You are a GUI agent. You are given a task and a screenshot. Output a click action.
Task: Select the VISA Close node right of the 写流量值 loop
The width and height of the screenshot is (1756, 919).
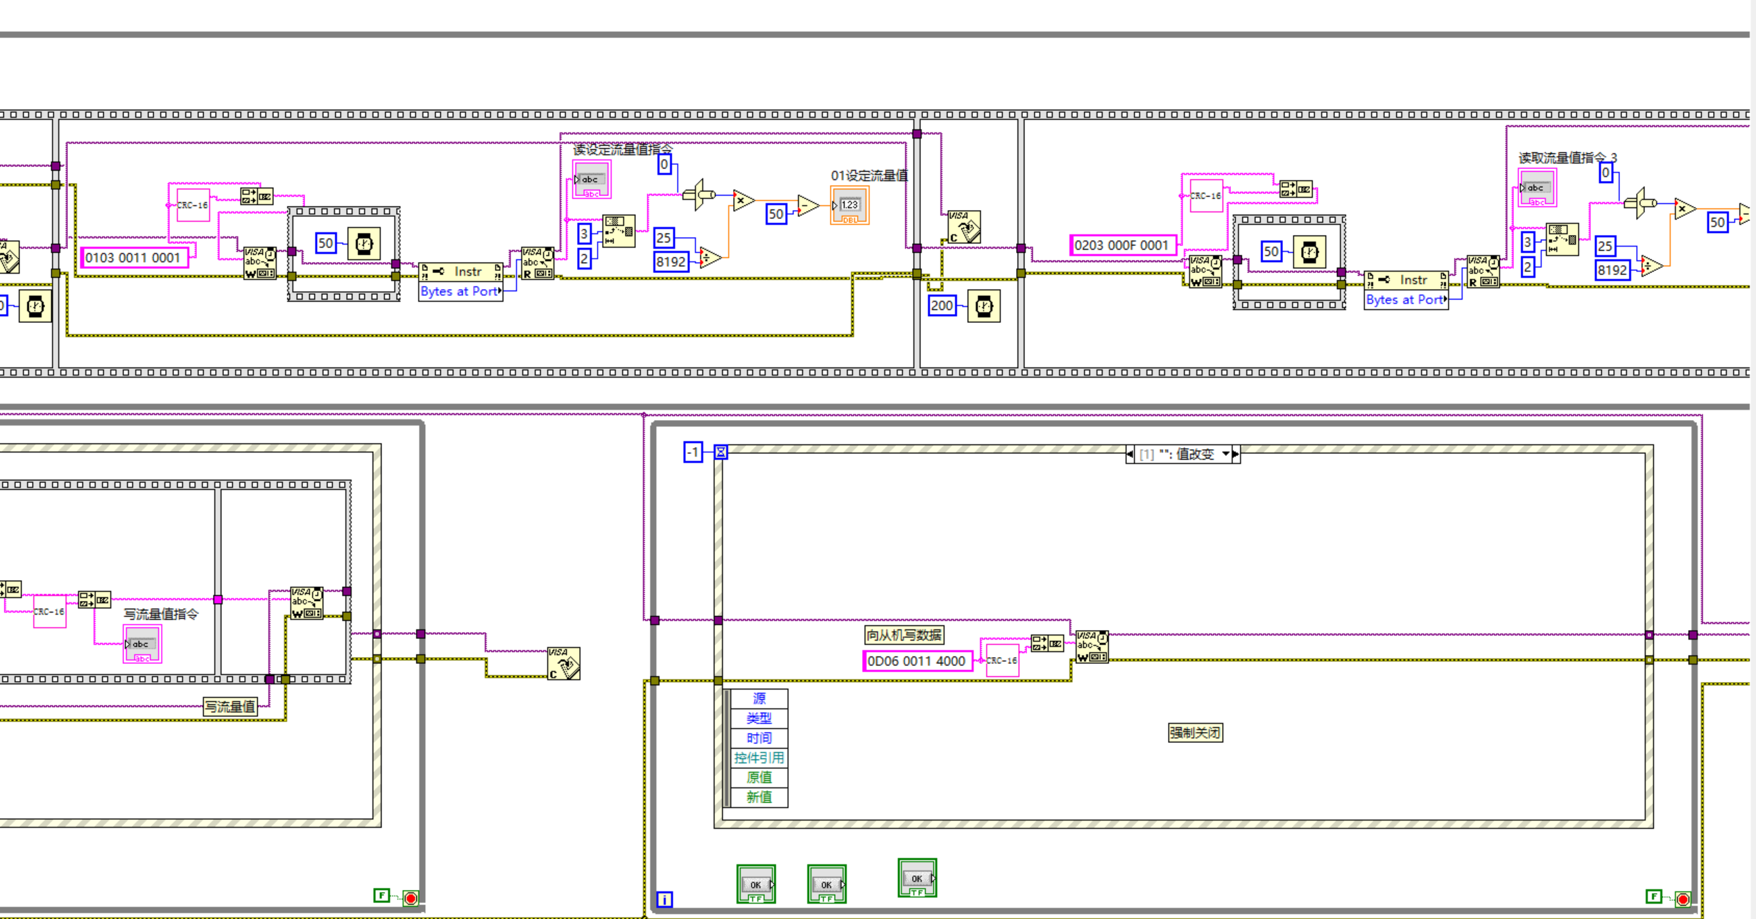click(563, 664)
